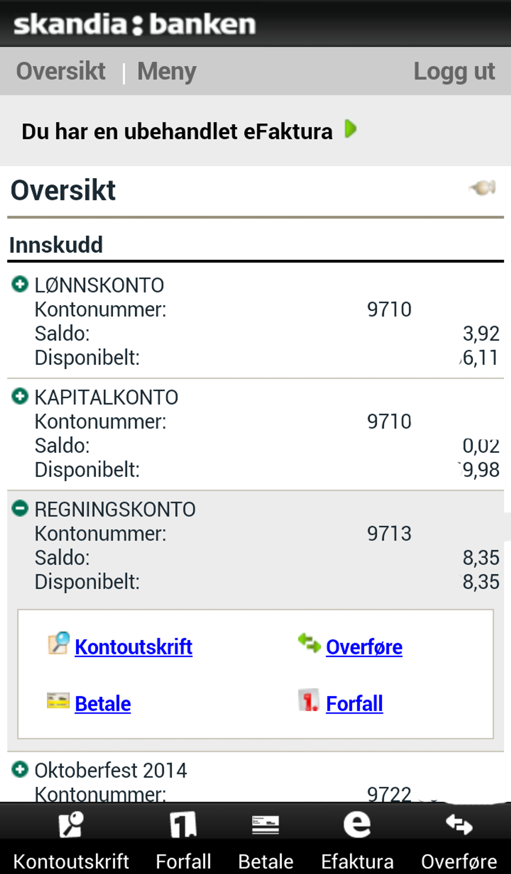Select Overføre in the bottom bar
Screen dimensions: 511x874
point(459,839)
